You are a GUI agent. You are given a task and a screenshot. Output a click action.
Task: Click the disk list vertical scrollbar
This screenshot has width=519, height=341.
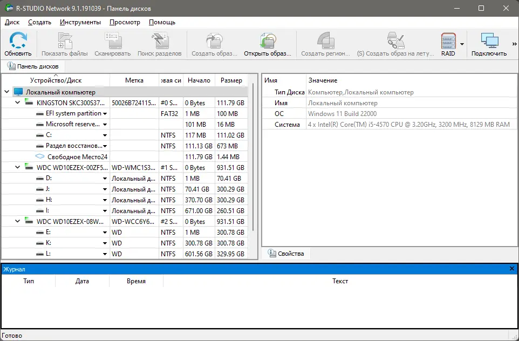coord(253,157)
